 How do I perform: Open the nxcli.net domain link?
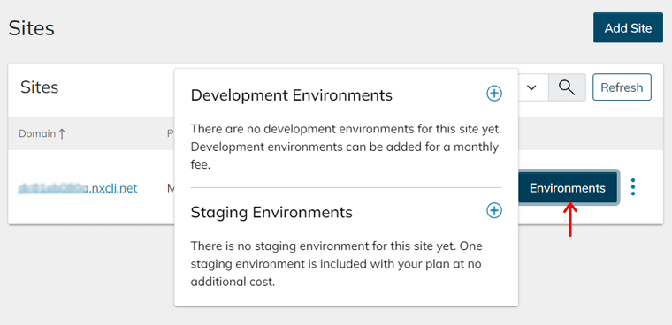click(x=78, y=188)
